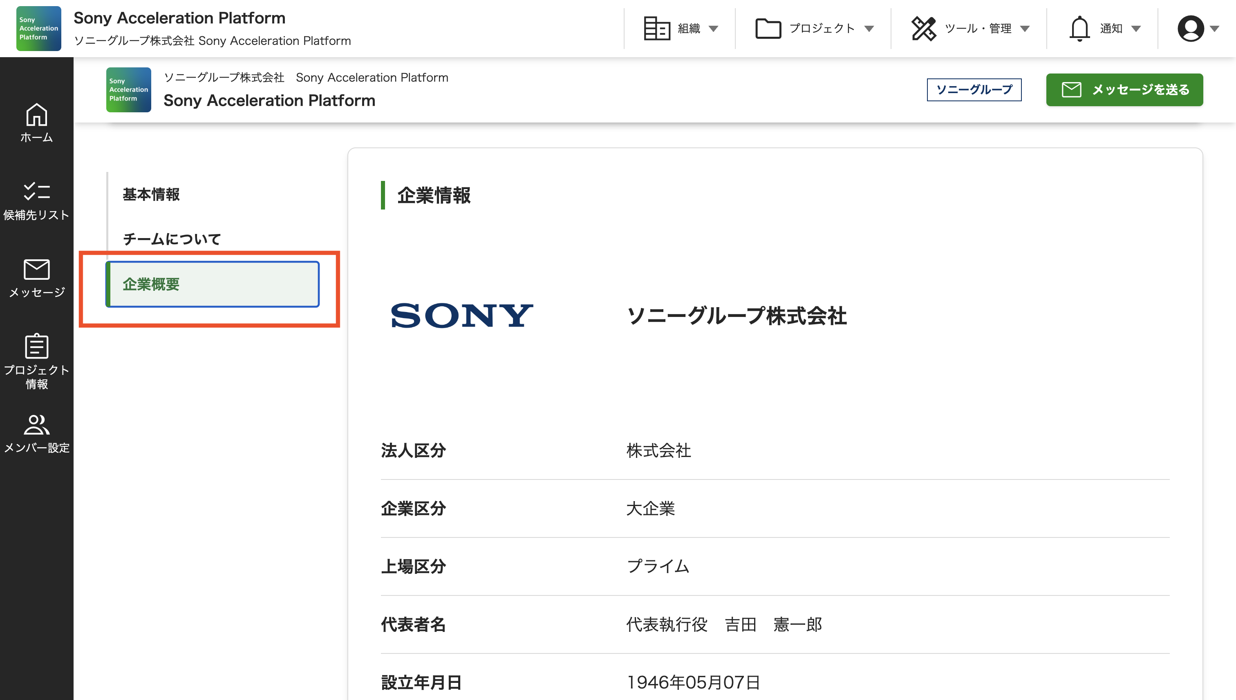Image resolution: width=1236 pixels, height=700 pixels.
Task: Open プロジェクト情報 clipboard icon in sidebar
Action: [x=36, y=346]
